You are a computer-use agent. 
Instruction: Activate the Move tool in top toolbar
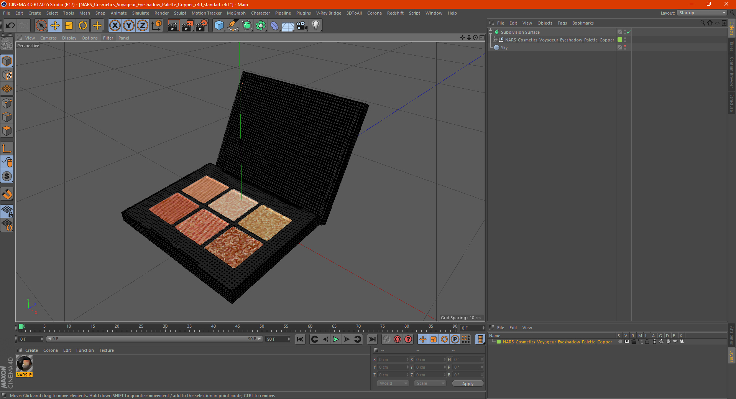[x=55, y=26]
